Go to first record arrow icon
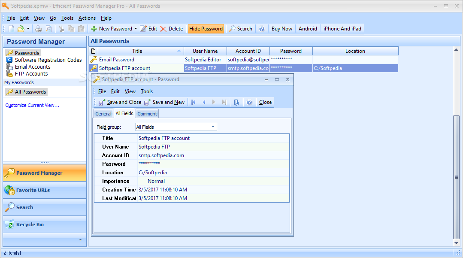The height and width of the screenshot is (258, 463). pyautogui.click(x=194, y=102)
